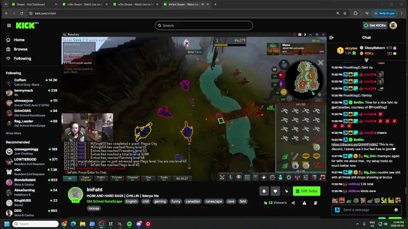The width and height of the screenshot is (408, 229).
Task: Click the sparkle icon beside Gift Subs
Action: pyautogui.click(x=287, y=191)
